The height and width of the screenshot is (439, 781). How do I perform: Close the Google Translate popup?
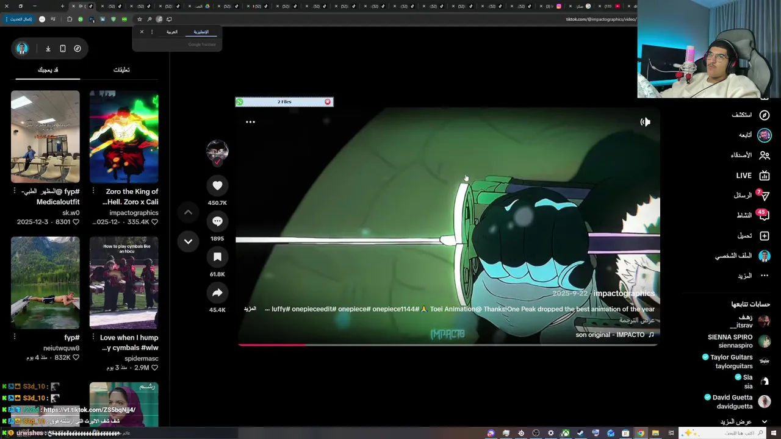(142, 32)
